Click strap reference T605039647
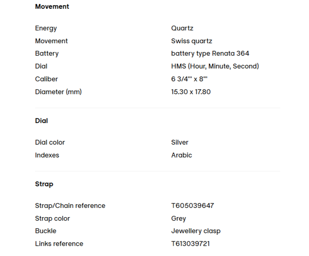The width and height of the screenshot is (309, 256). (x=192, y=206)
